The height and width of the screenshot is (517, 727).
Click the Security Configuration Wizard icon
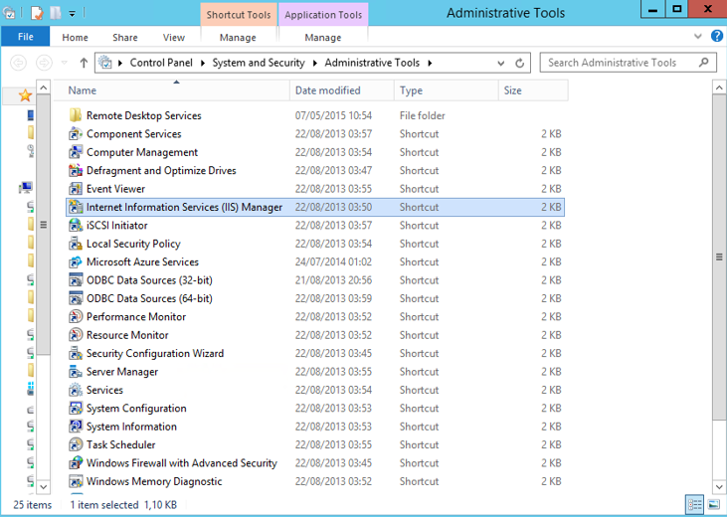coord(76,353)
